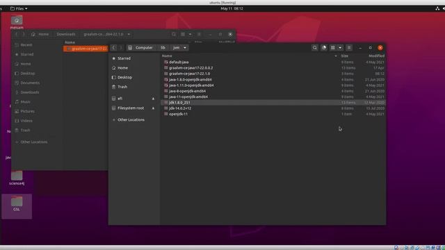Sort by the Size column header
The height and width of the screenshot is (250, 445).
click(x=345, y=56)
